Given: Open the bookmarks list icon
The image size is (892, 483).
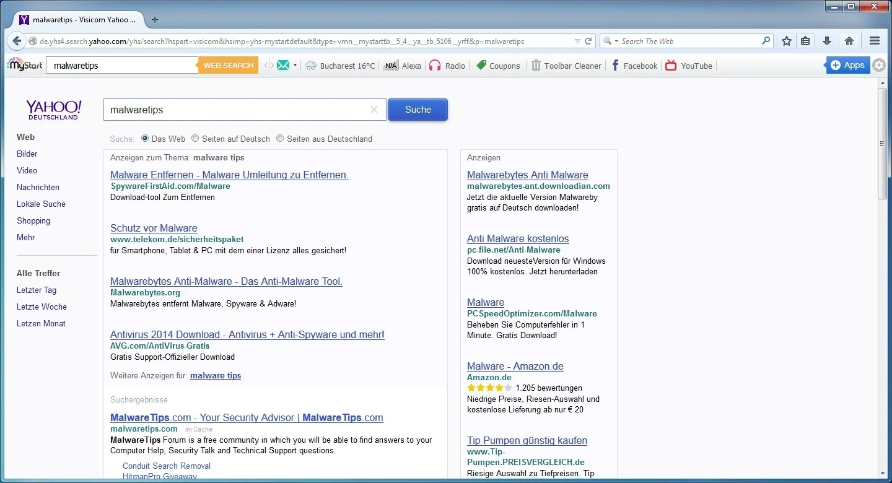Looking at the screenshot, I should coord(805,41).
